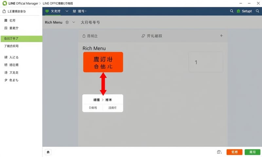The image size is (262, 157).
Task: Select the green highlighted sidebar item
Action: [x=21, y=39]
